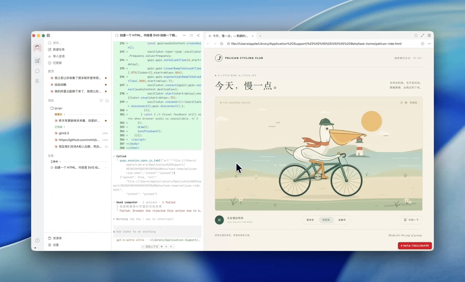
Task: Select the 追着风 speed option
Action: (x=342, y=220)
